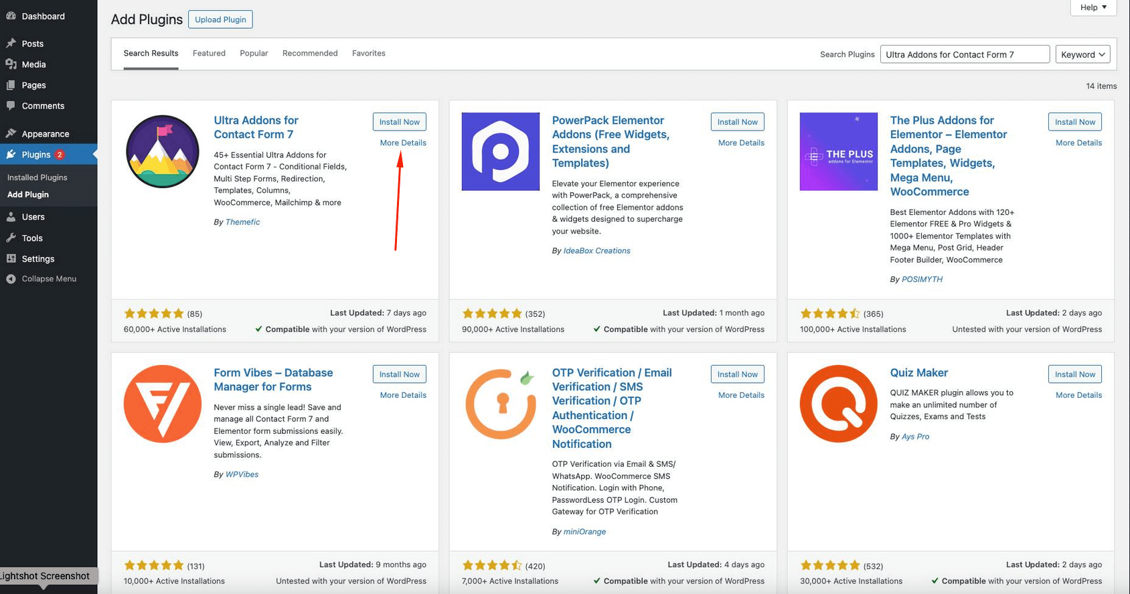Open the Help dropdown

tap(1093, 7)
